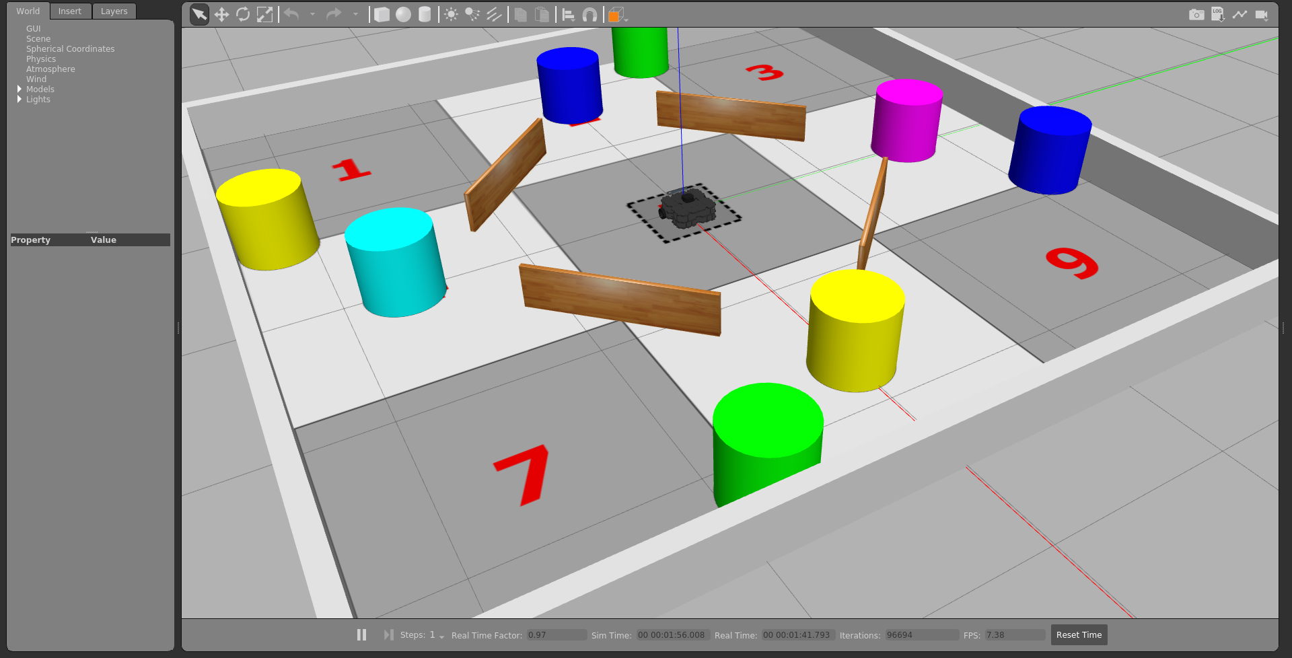The width and height of the screenshot is (1292, 658).
Task: Switch to the Insert tab
Action: 70,11
